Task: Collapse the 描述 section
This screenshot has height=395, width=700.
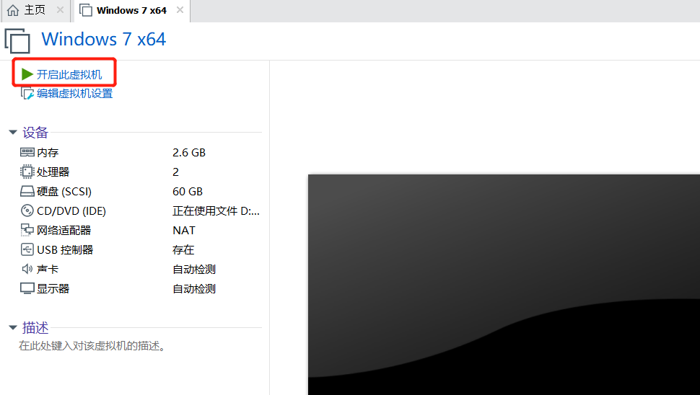Action: tap(13, 328)
